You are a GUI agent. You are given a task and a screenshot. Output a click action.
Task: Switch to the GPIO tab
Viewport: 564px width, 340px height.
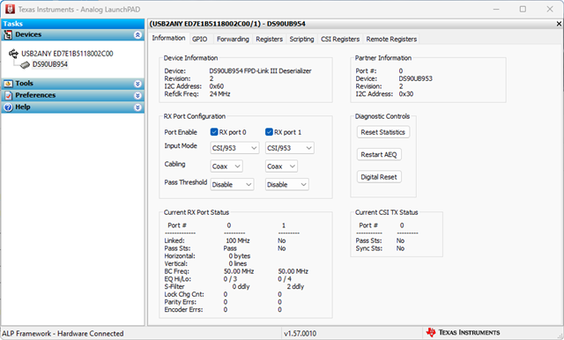point(200,39)
